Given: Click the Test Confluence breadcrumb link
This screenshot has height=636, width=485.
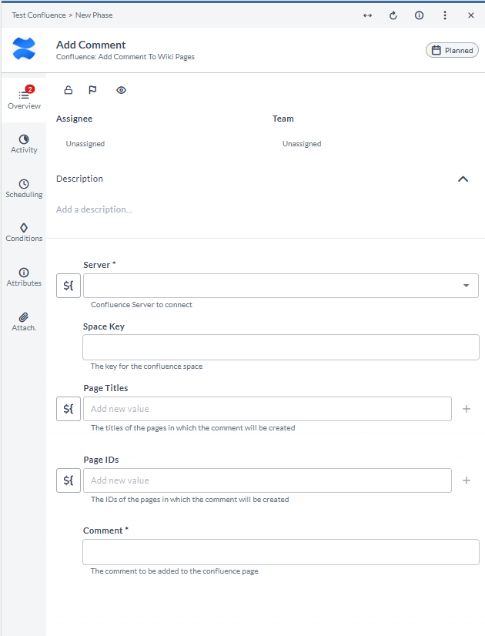Looking at the screenshot, I should click(38, 15).
